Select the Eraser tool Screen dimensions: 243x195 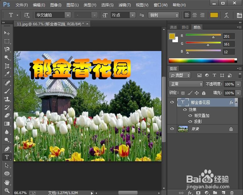coord(7,115)
